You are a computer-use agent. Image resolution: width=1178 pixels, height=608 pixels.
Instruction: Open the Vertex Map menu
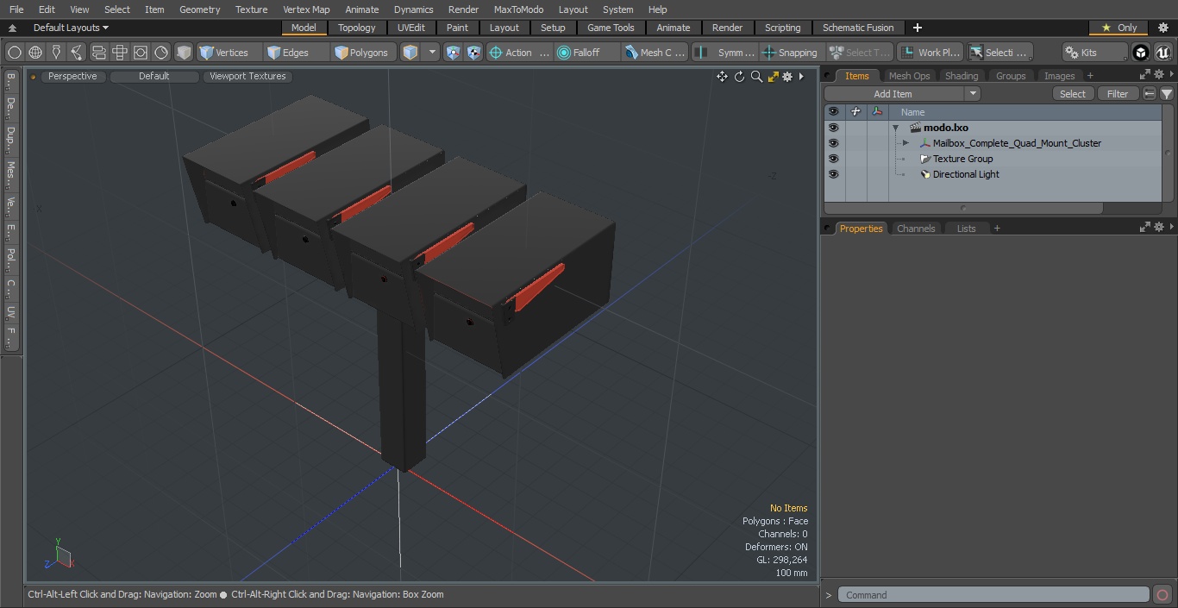(306, 9)
